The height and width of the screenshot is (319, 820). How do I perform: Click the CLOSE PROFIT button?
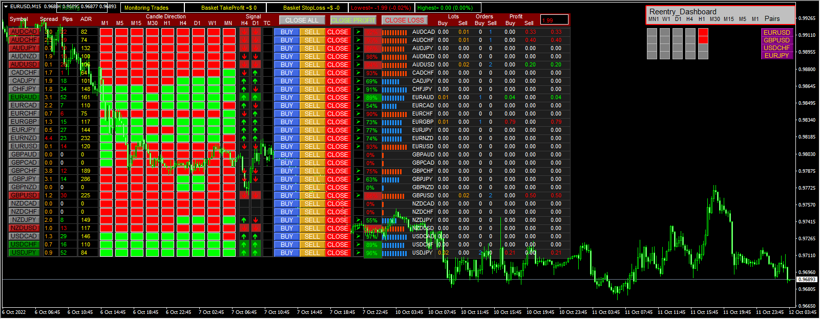(353, 20)
